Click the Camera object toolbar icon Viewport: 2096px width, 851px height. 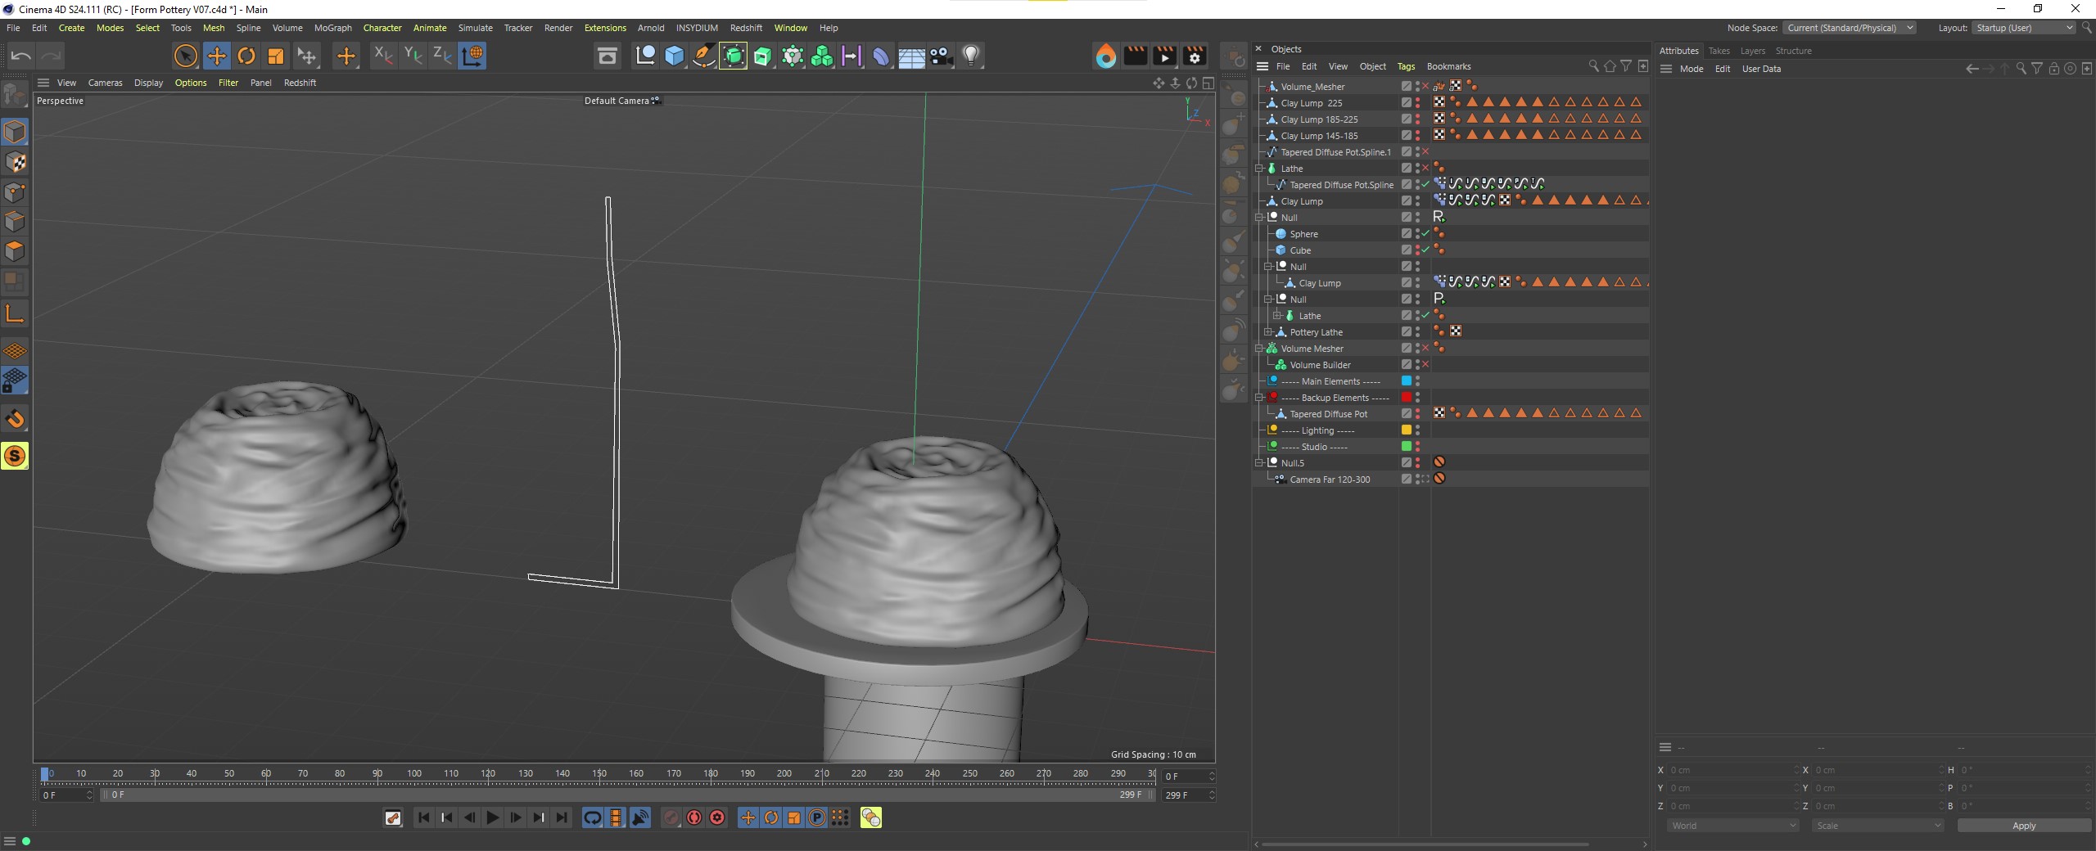coord(941,56)
